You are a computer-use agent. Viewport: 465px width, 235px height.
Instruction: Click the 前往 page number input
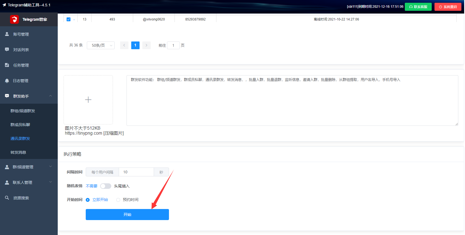[173, 45]
